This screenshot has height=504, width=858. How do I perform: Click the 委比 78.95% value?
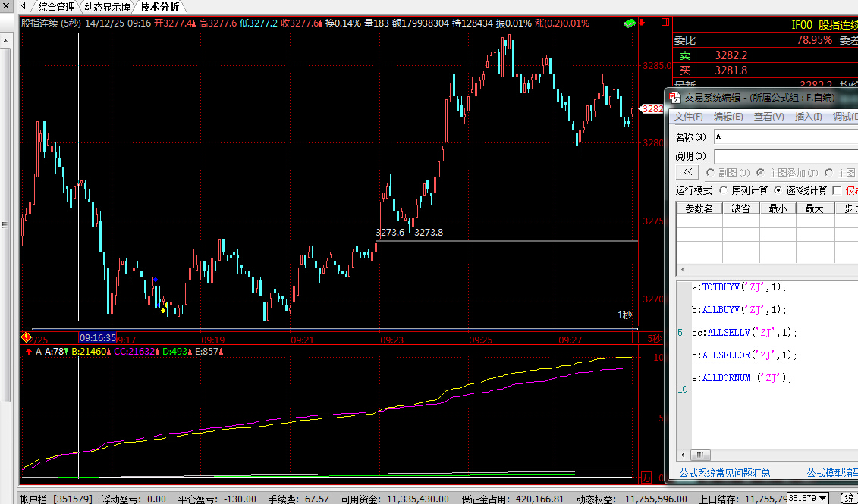(814, 40)
